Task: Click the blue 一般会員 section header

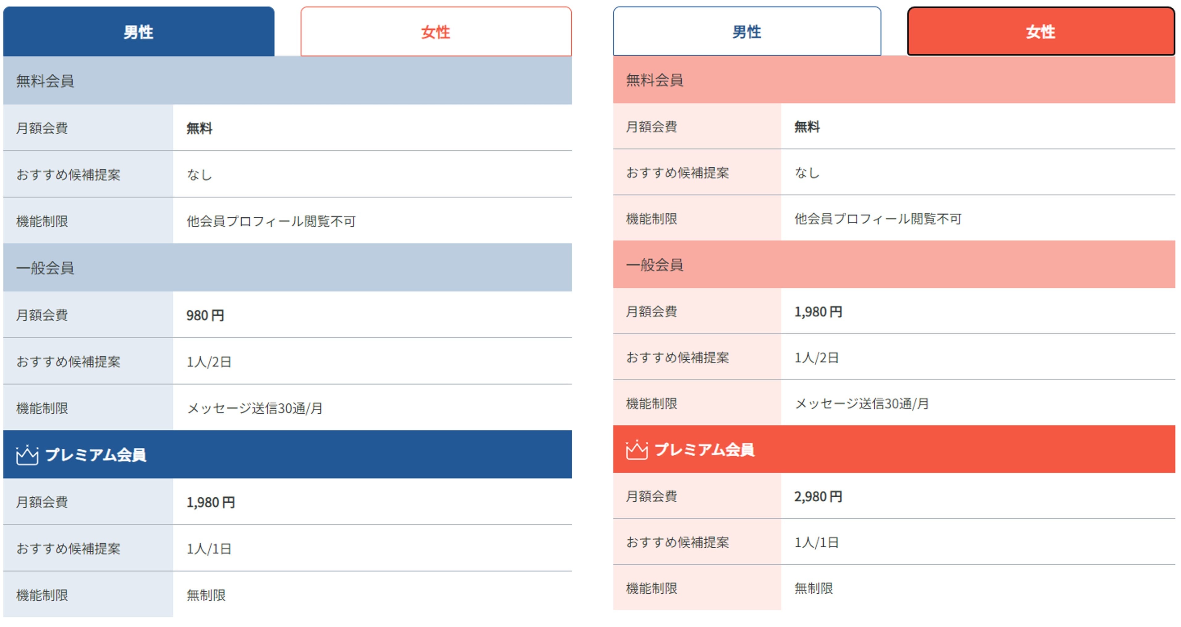Action: tap(45, 268)
